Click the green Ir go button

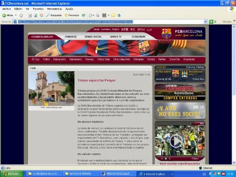click(213, 22)
